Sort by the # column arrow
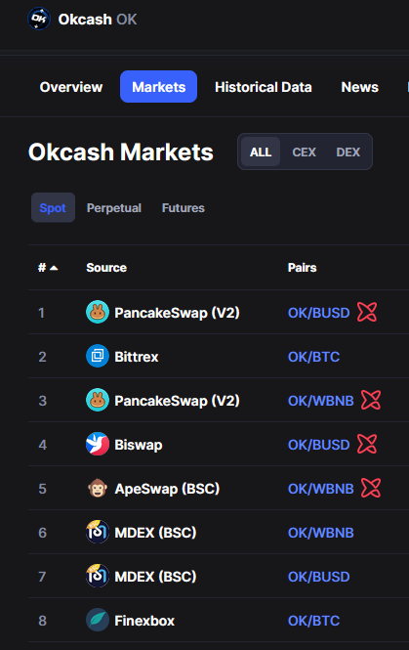Image resolution: width=409 pixels, height=650 pixels. click(54, 268)
